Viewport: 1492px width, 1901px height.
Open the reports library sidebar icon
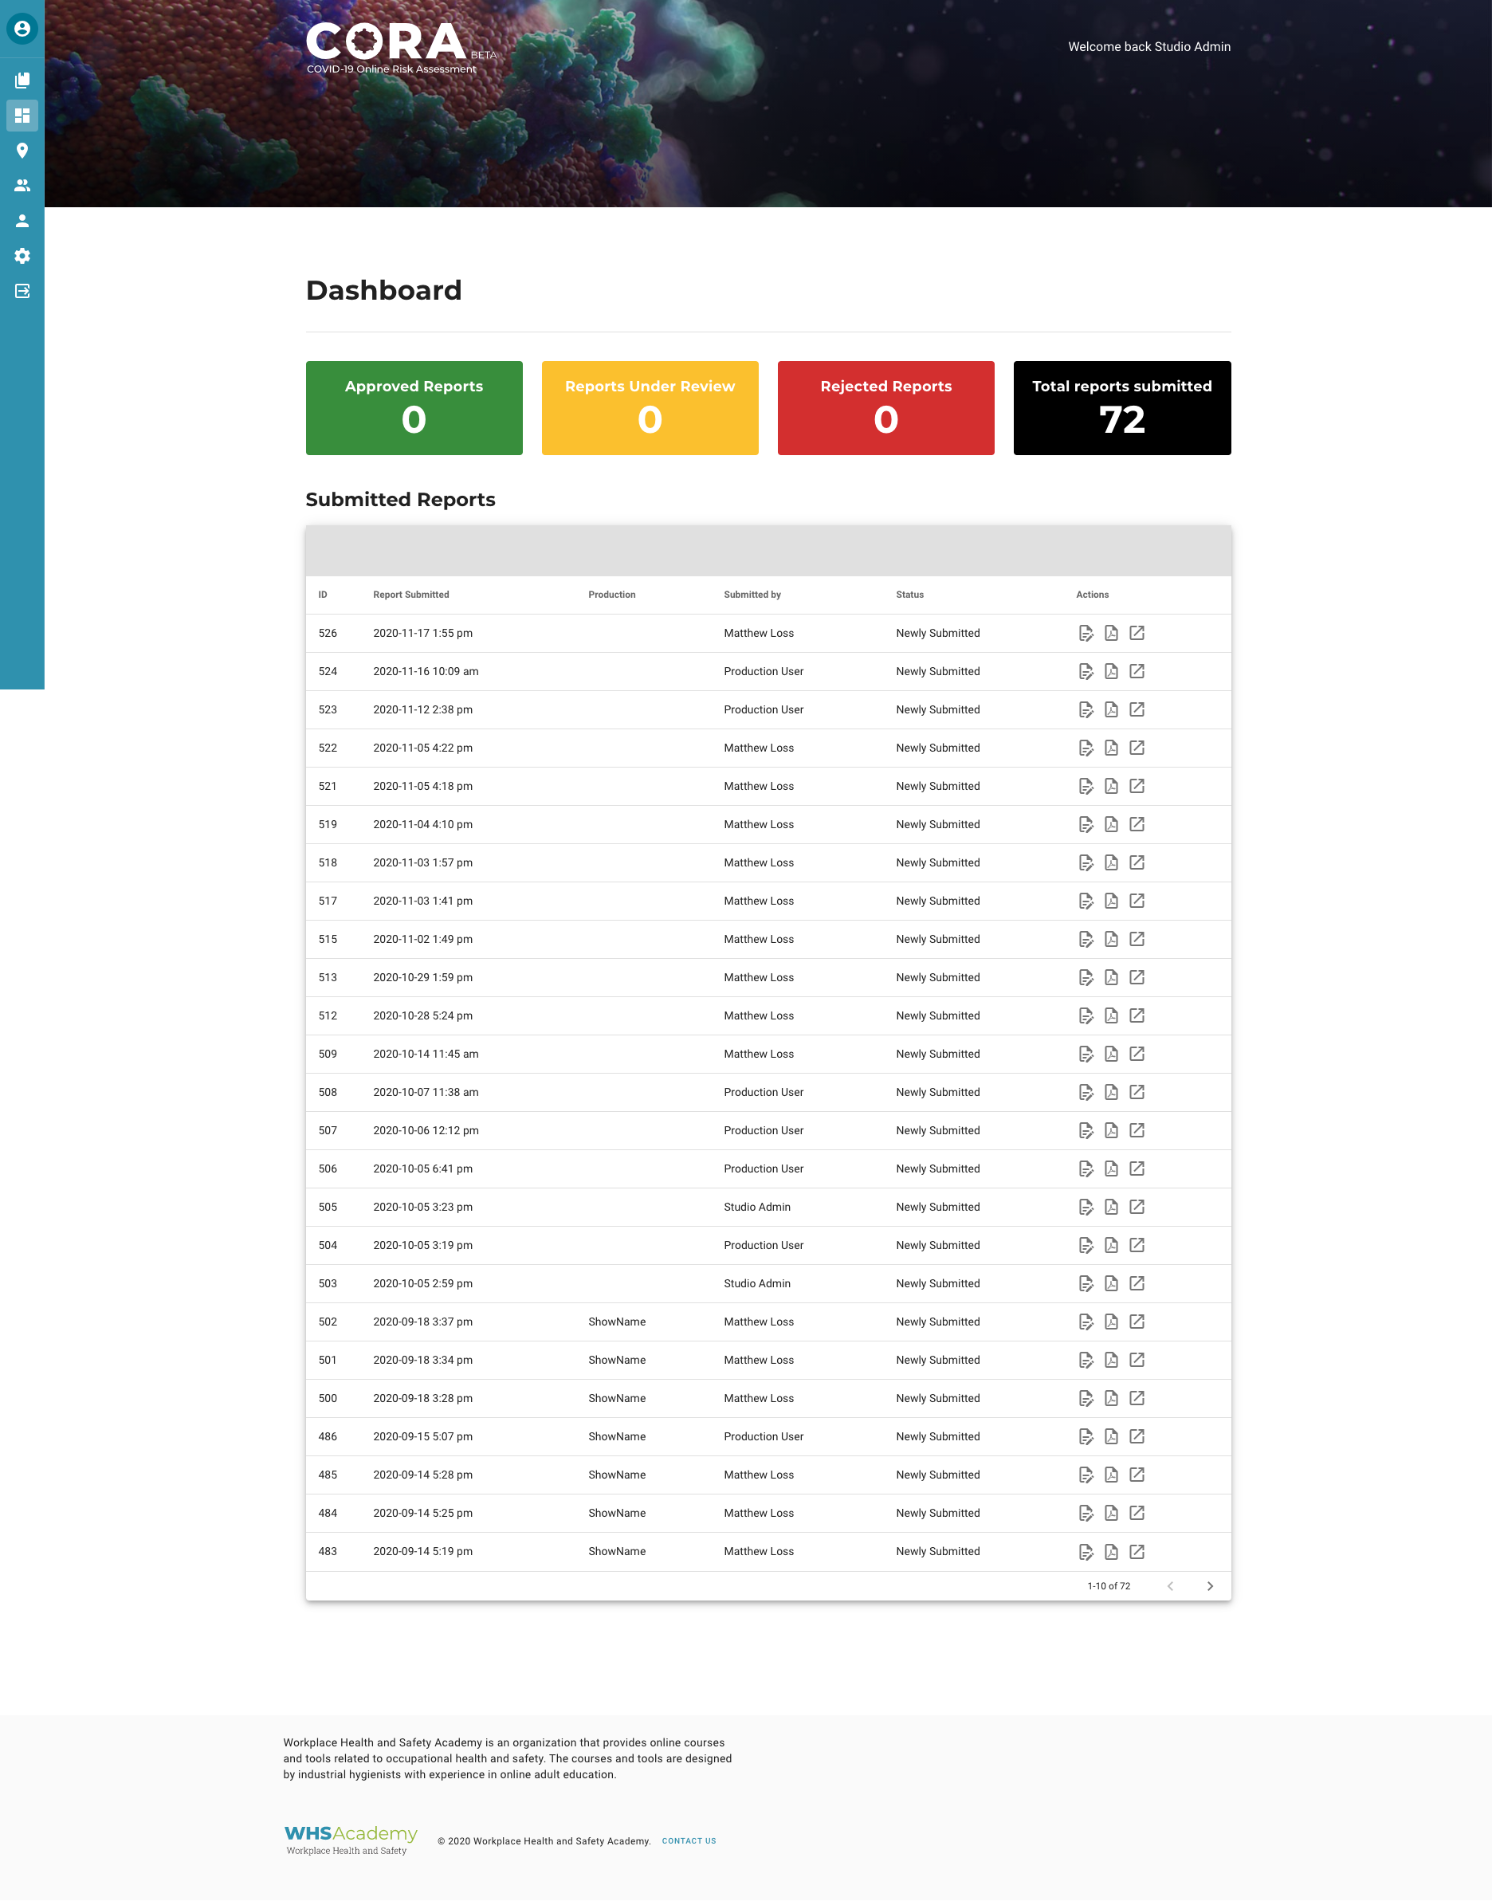tap(22, 81)
